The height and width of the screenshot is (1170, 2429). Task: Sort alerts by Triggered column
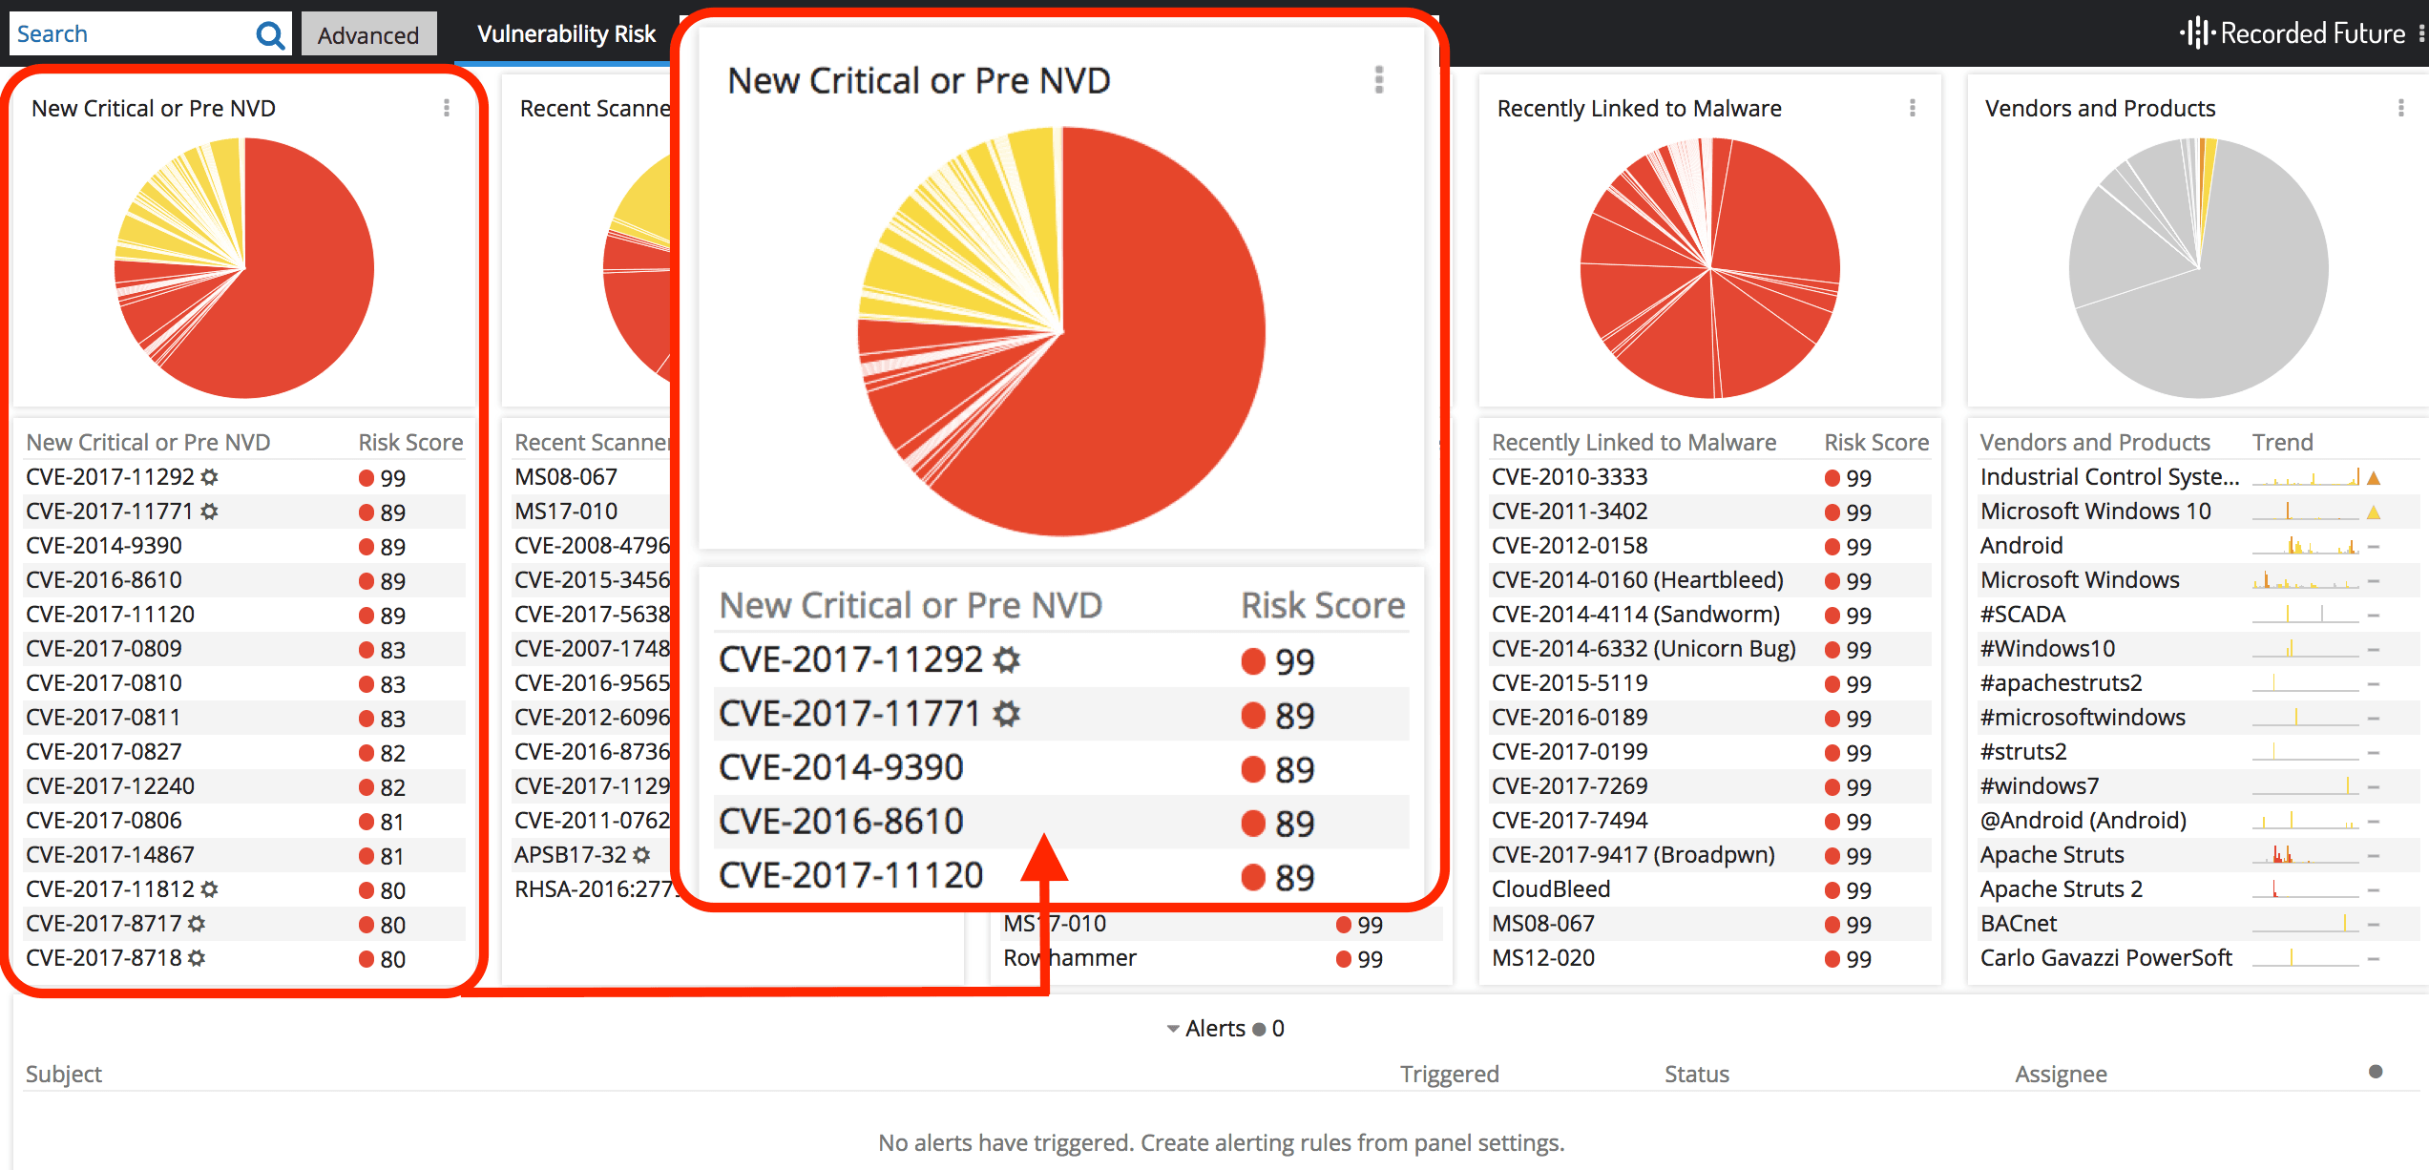[1449, 1074]
